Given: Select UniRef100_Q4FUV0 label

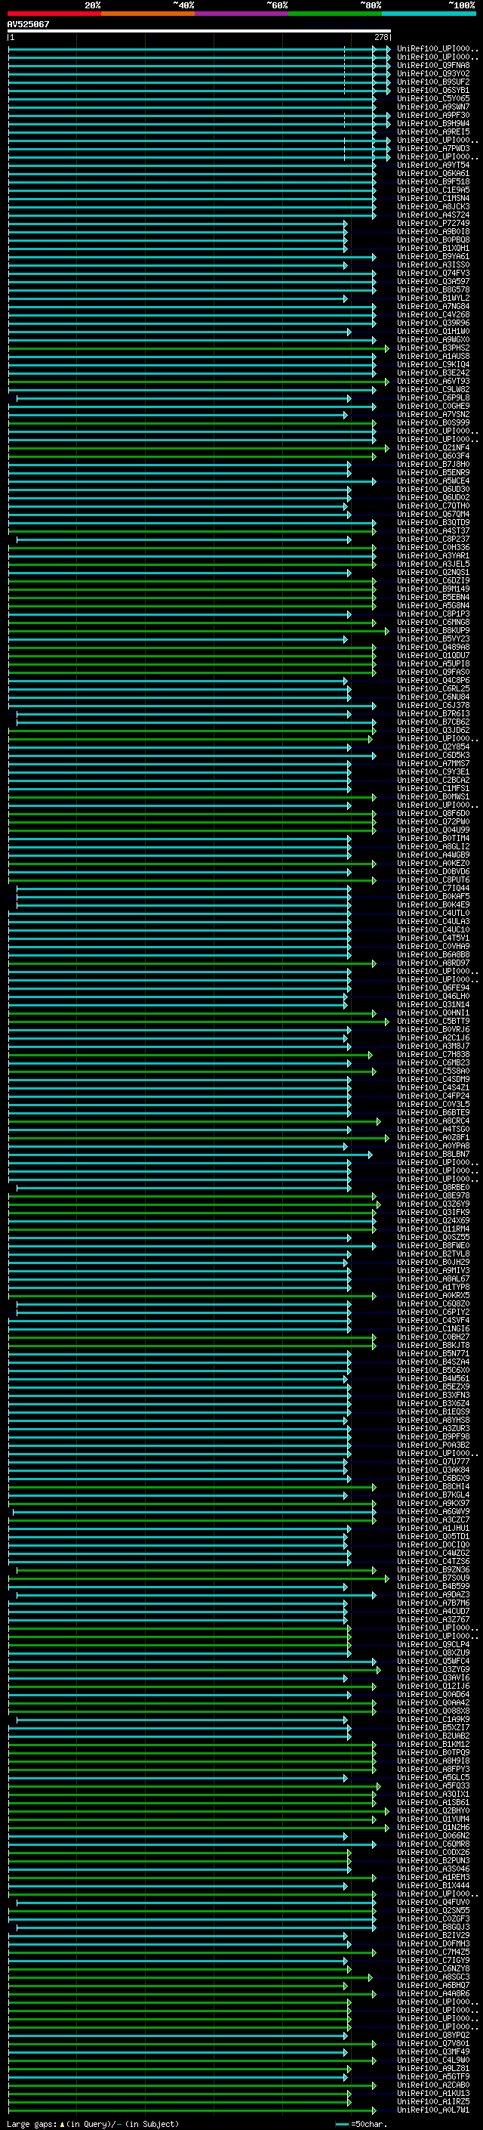Looking at the screenshot, I should click(433, 1902).
